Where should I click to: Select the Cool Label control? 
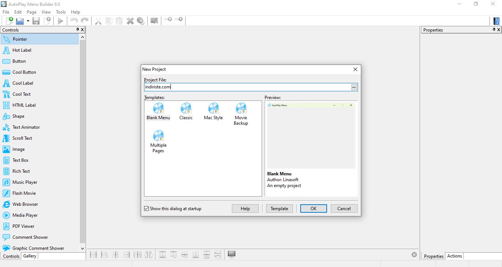[x=40, y=83]
